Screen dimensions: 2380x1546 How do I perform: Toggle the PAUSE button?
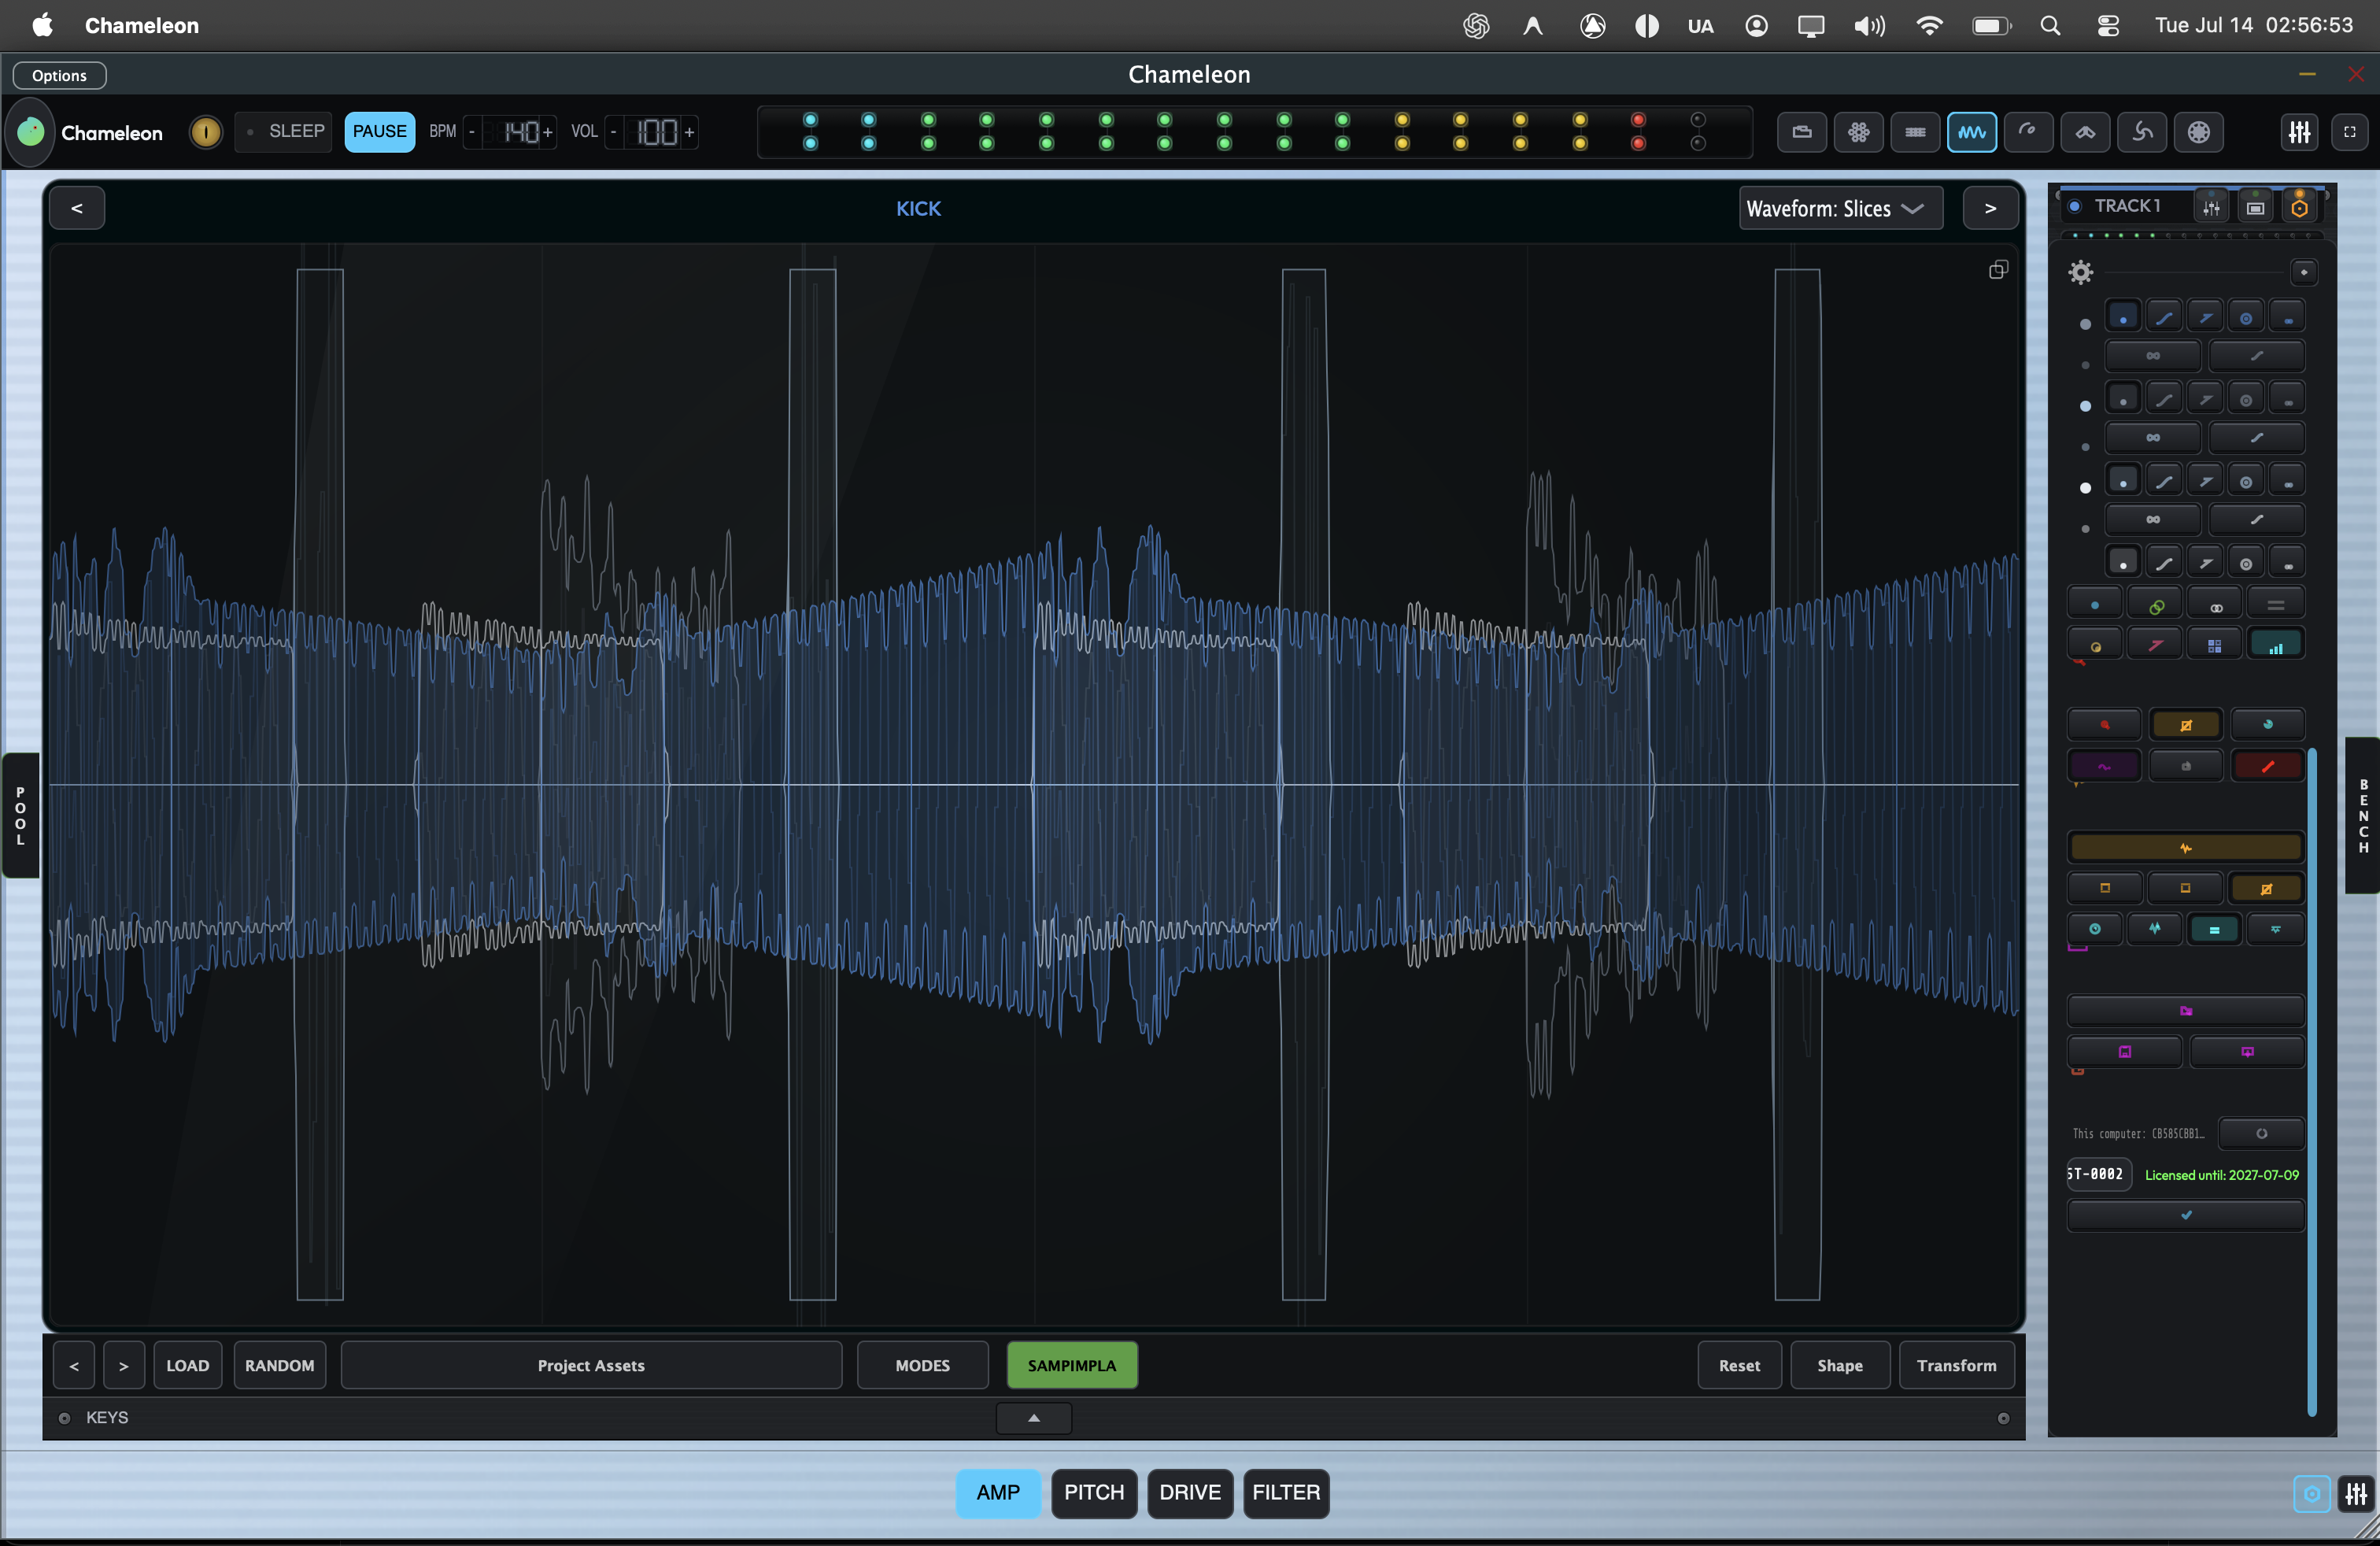[379, 132]
